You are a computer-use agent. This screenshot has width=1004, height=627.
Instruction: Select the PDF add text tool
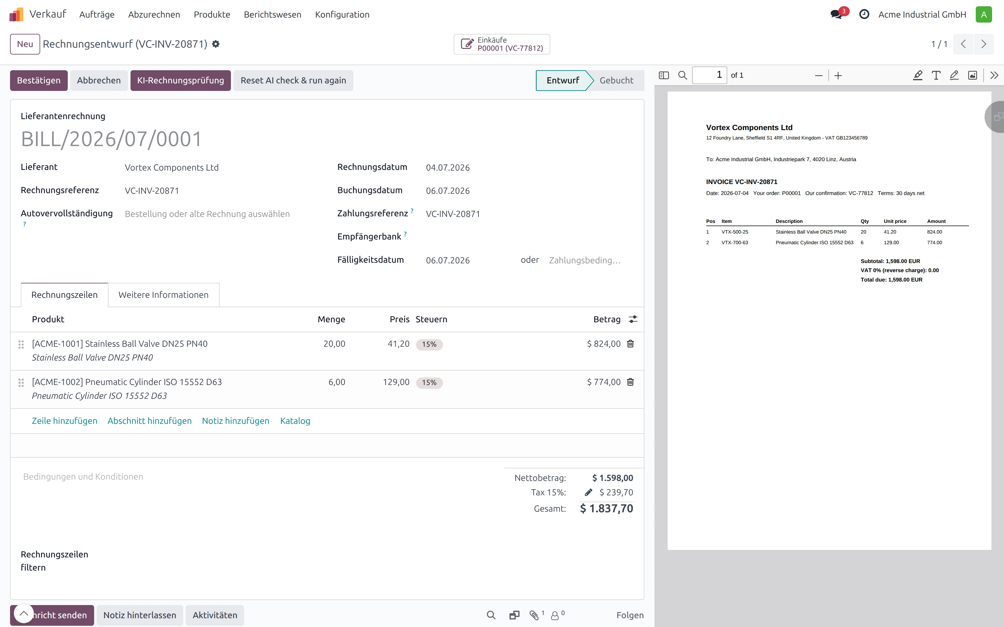coord(936,75)
